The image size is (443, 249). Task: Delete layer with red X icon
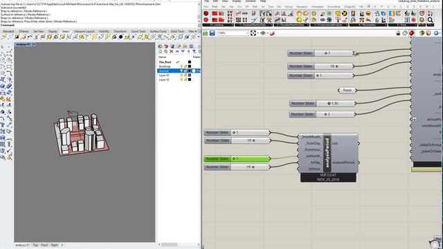point(172,51)
